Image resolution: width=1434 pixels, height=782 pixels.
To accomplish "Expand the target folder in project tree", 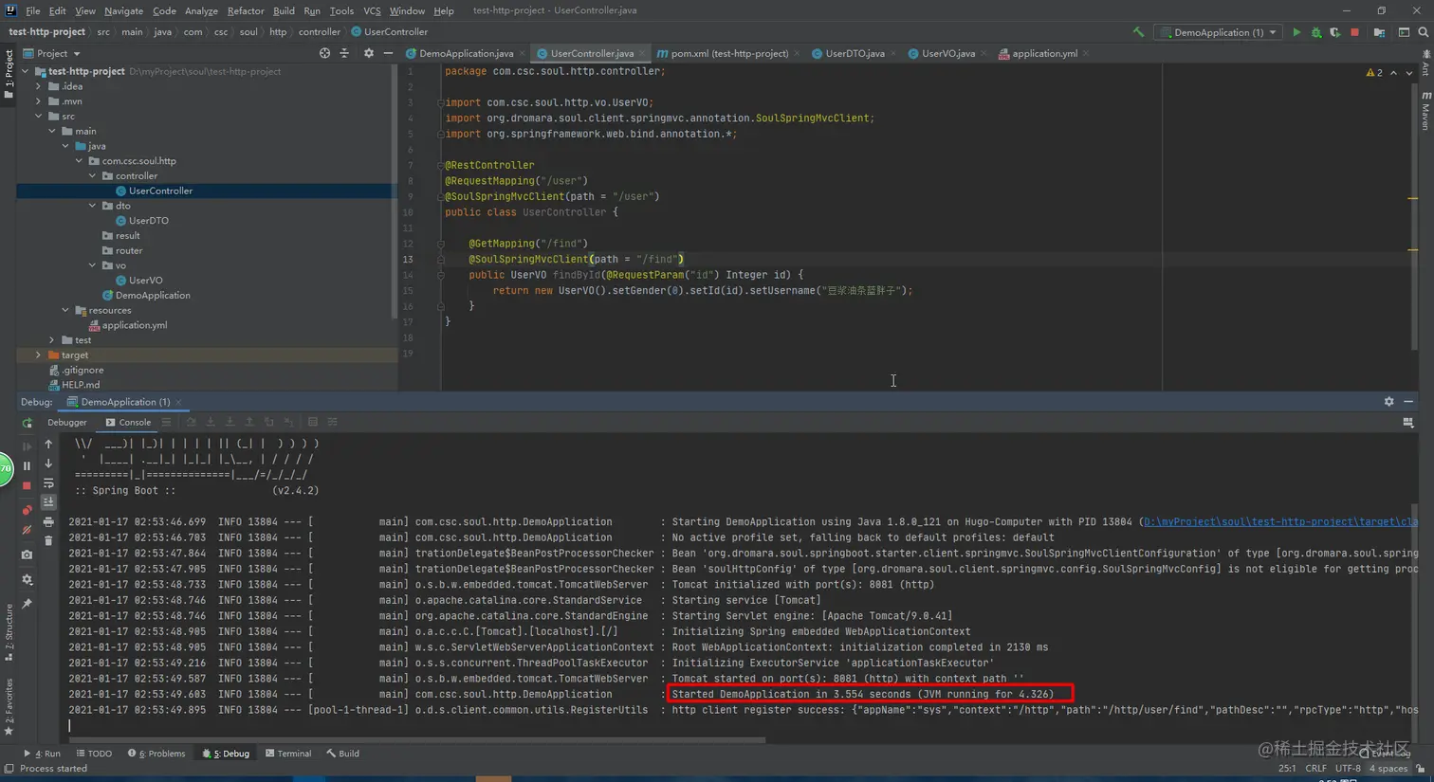I will point(39,355).
